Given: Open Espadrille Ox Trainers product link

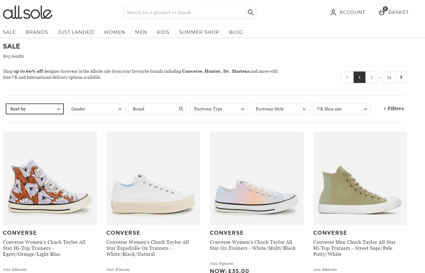Looking at the screenshot, I should pos(148,248).
